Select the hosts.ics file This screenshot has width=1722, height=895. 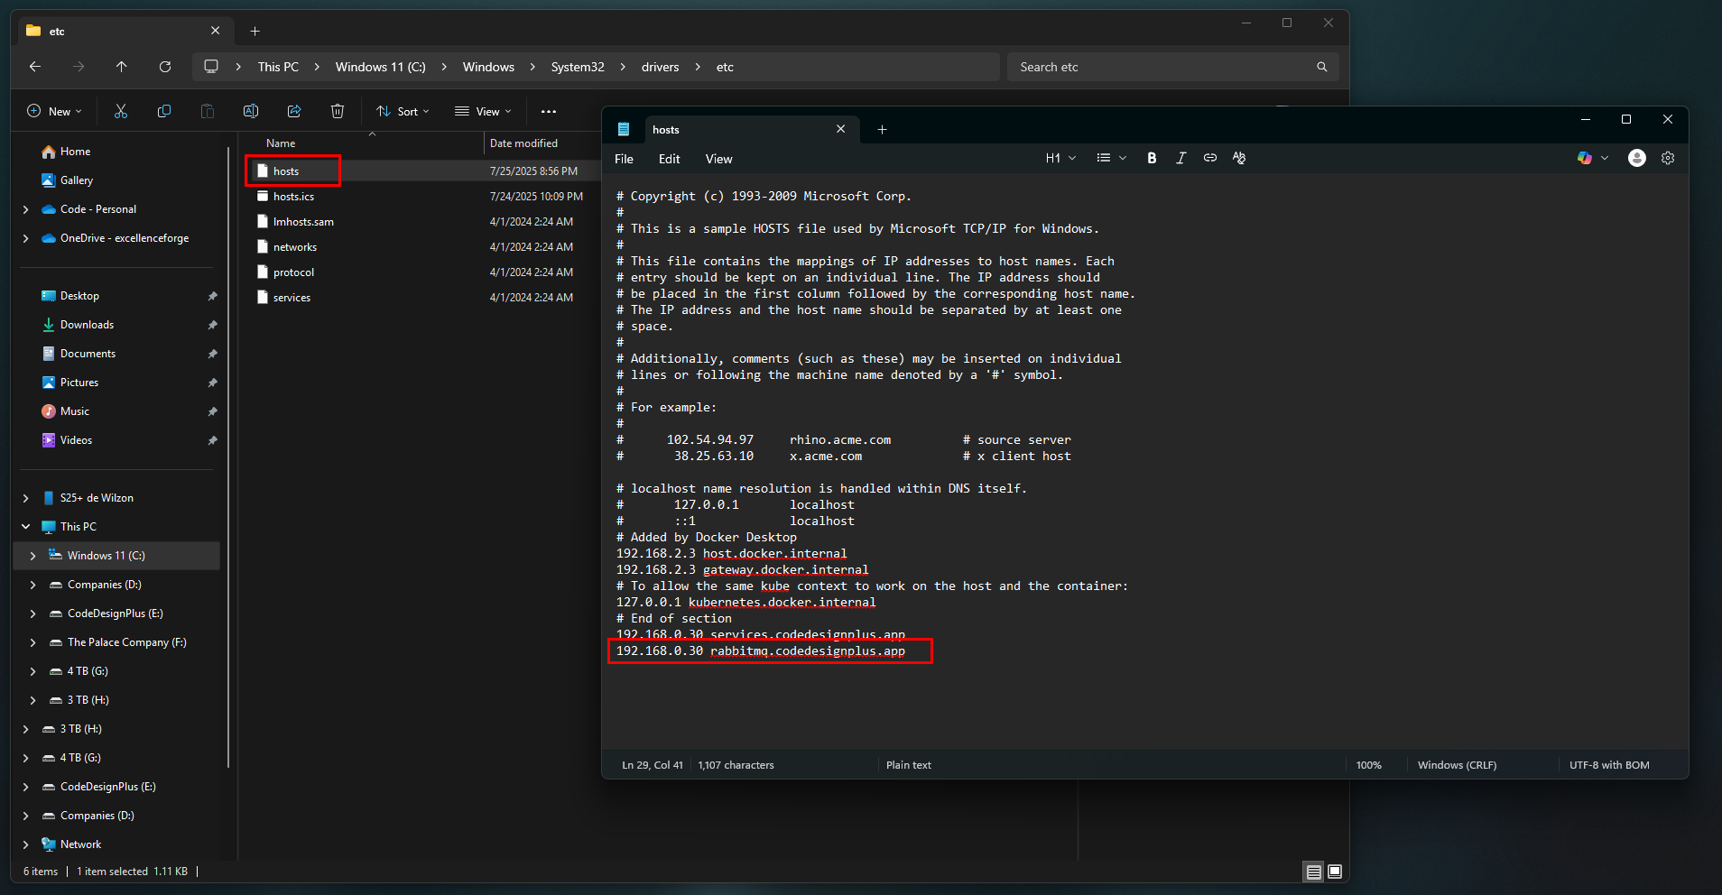[293, 197]
